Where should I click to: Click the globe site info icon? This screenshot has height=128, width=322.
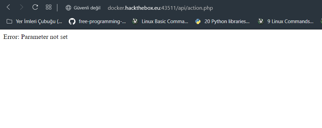click(68, 8)
